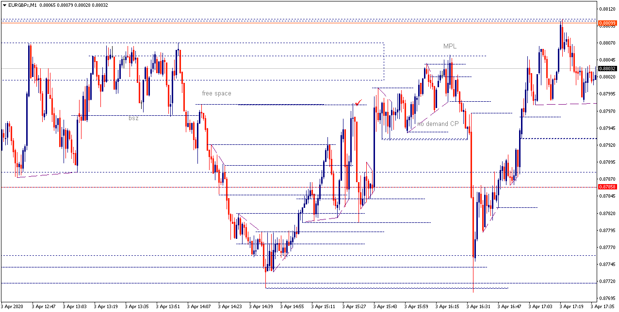Click the 0.87970 price scale value
This screenshot has height=312, width=619.
pyautogui.click(x=608, y=111)
